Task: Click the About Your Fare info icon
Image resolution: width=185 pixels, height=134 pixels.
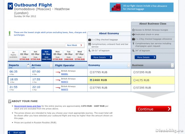Action: (10, 101)
